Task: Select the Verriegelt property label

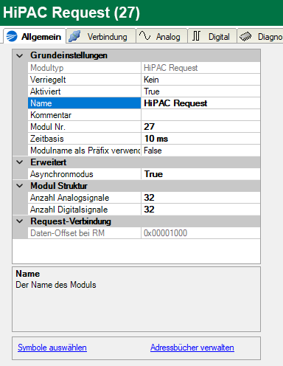Action: (x=84, y=80)
